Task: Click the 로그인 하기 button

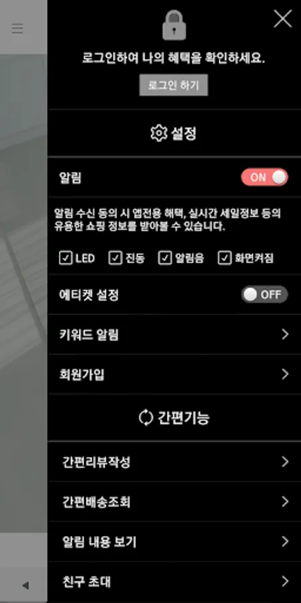Action: point(173,85)
